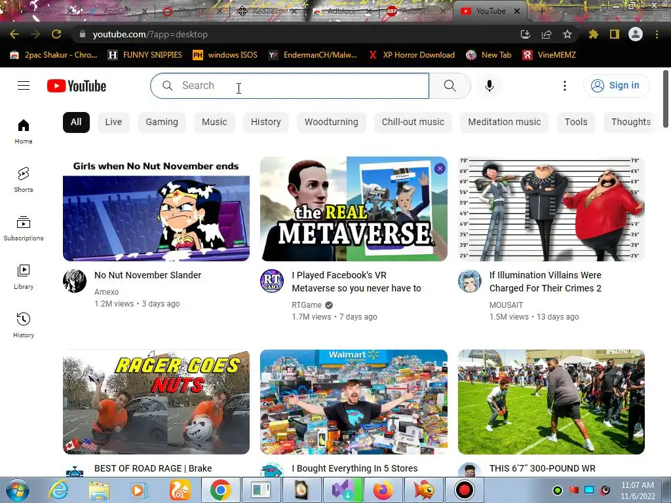Viewport: 671px width, 503px height.
Task: Bookmark this page with the star
Action: click(567, 34)
